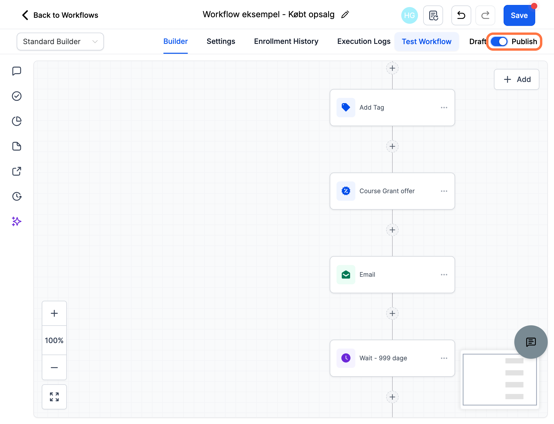Click the sticky note sidebar icon
This screenshot has width=554, height=424.
pos(17,146)
